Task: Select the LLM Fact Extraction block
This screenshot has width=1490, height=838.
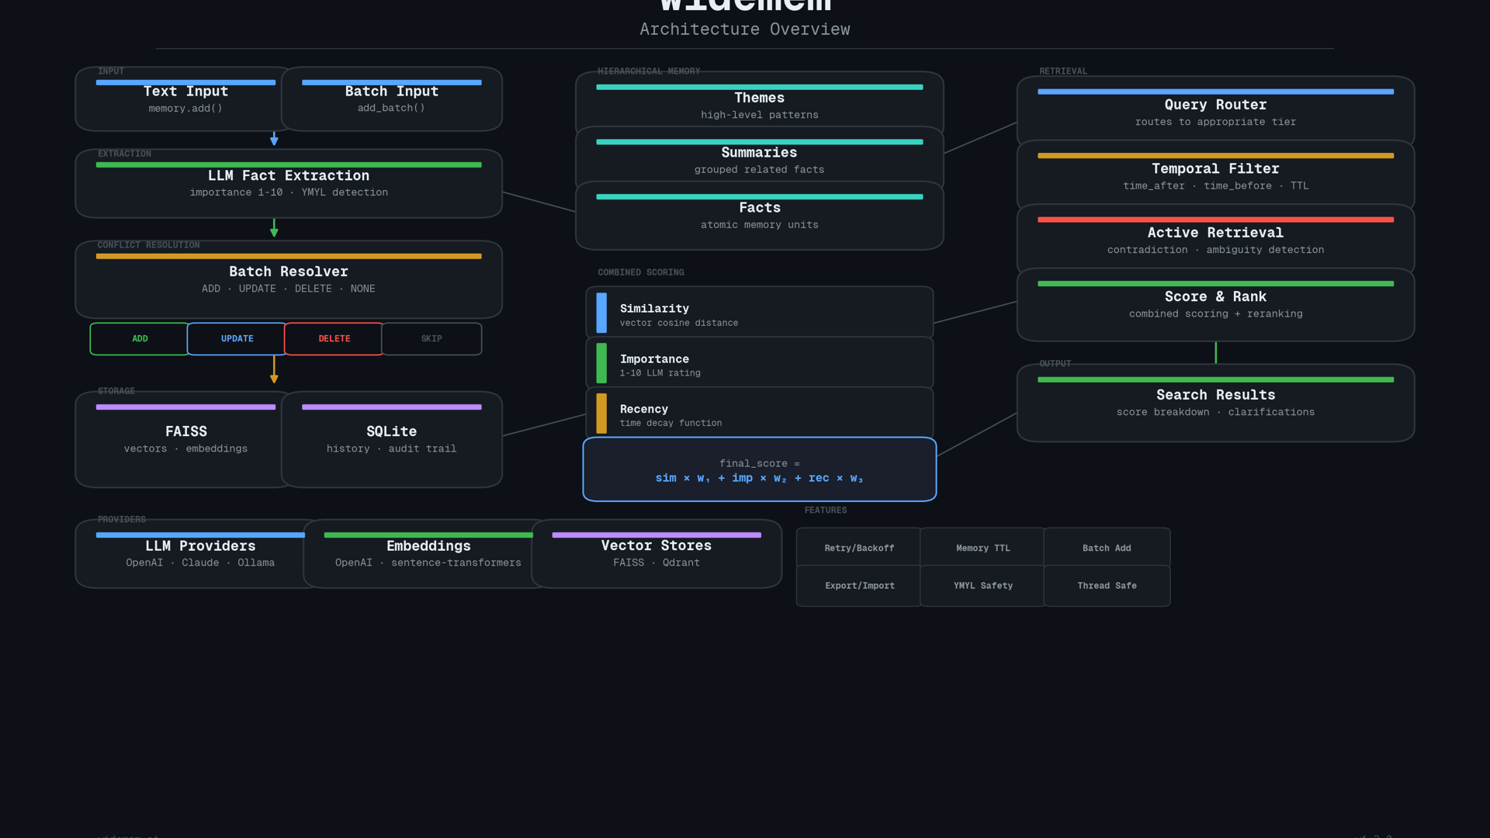Action: (289, 184)
